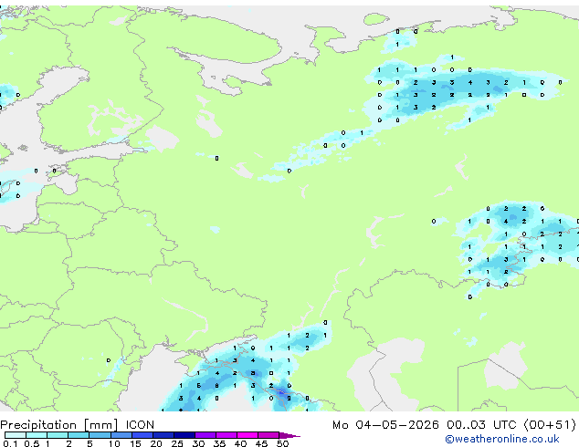Click the 'Mo 04-05-2026' date text
Image resolution: width=579 pixels, height=447 pixels.
coord(385,425)
